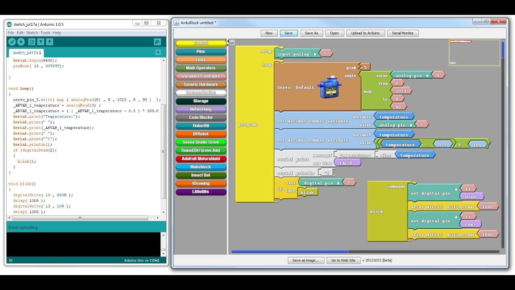
Task: Open the LittleBits drawer
Action: tap(201, 192)
